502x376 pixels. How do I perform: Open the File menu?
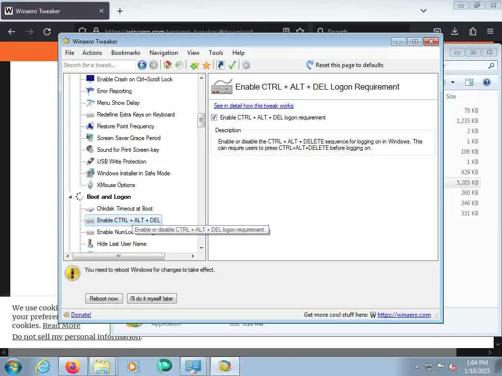coord(70,53)
